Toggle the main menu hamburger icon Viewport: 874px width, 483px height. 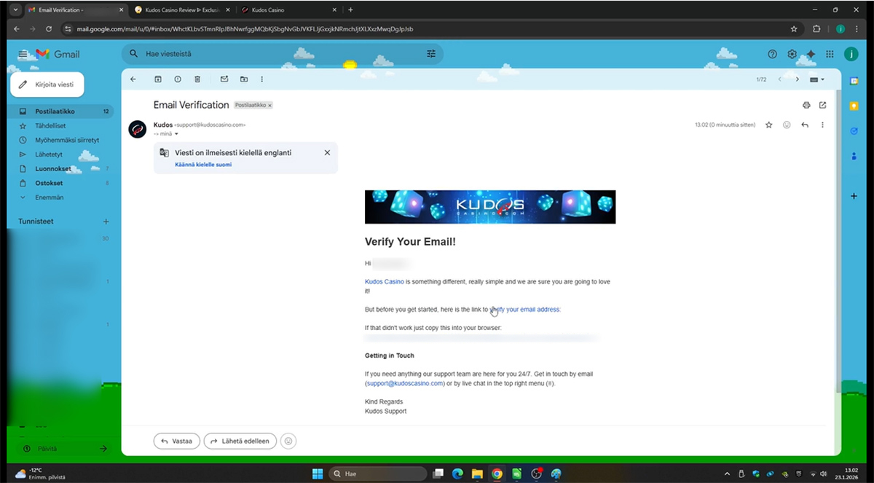[x=23, y=54]
